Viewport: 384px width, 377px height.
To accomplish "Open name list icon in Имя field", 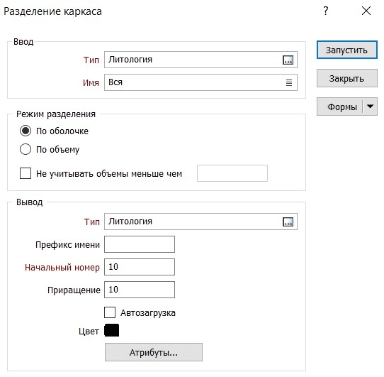I will click(289, 83).
